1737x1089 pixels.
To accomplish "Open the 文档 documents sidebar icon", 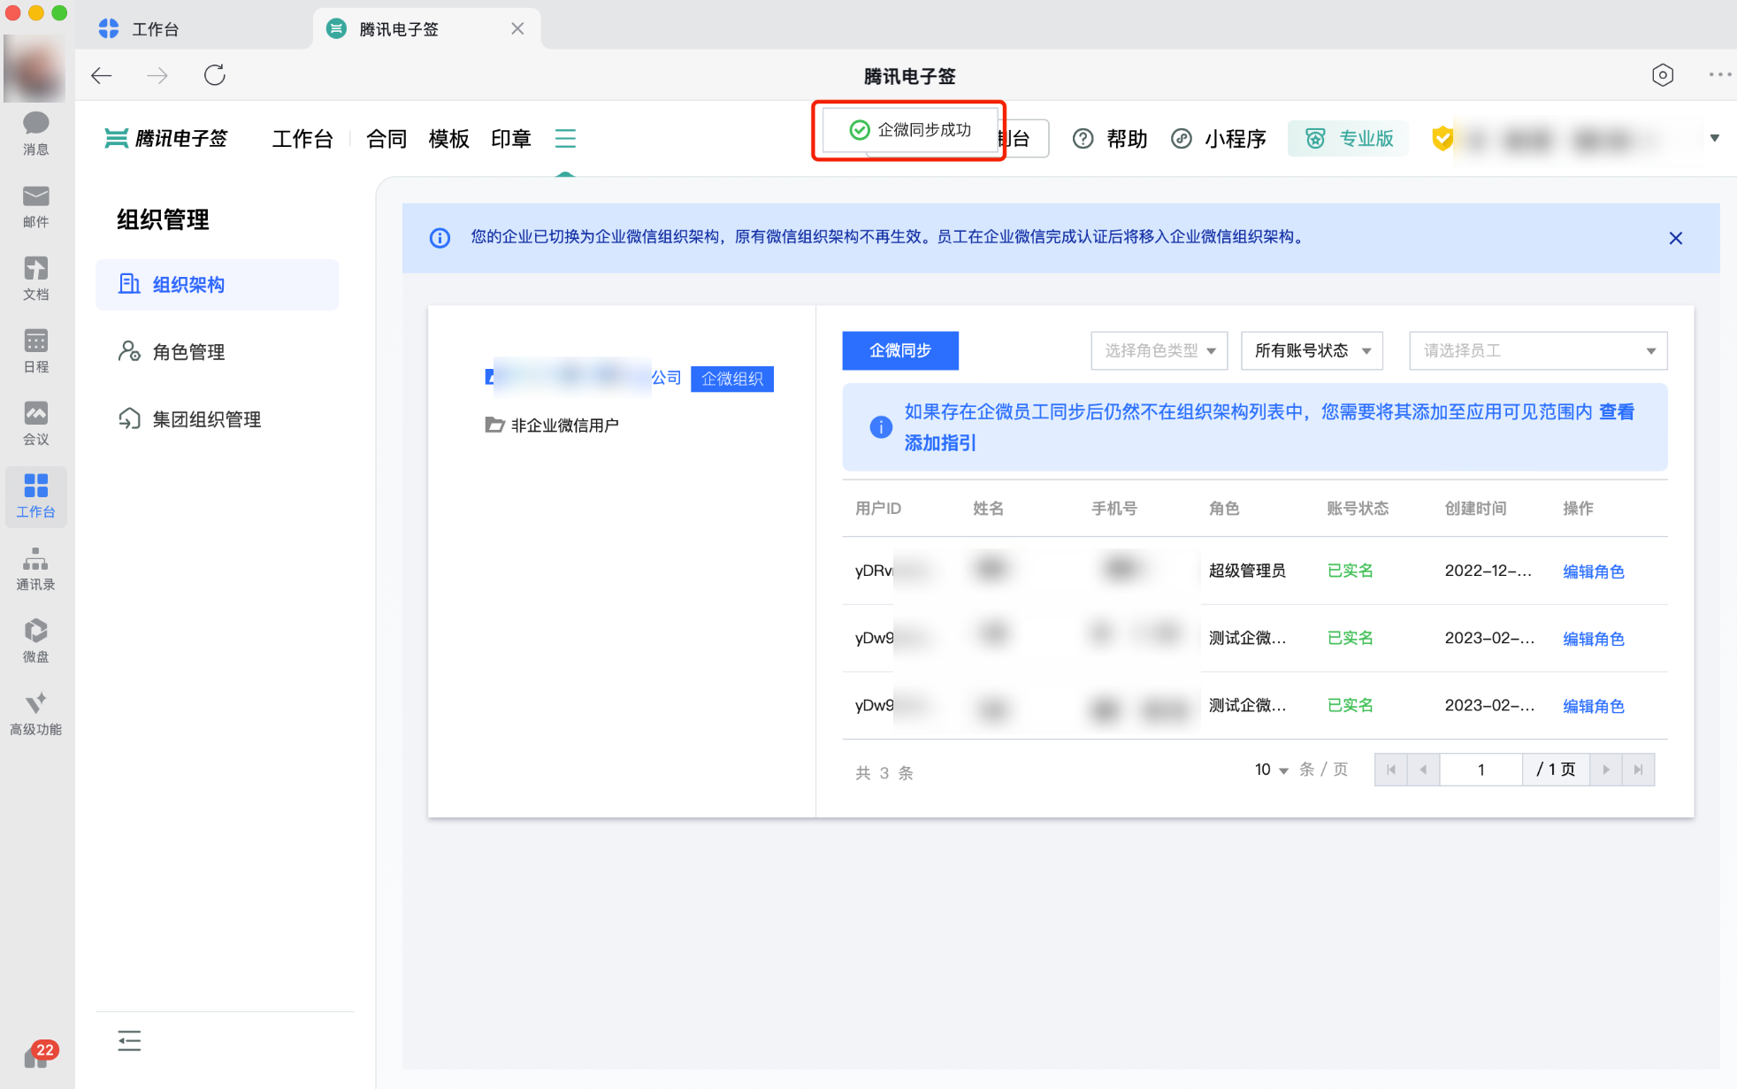I will click(35, 278).
